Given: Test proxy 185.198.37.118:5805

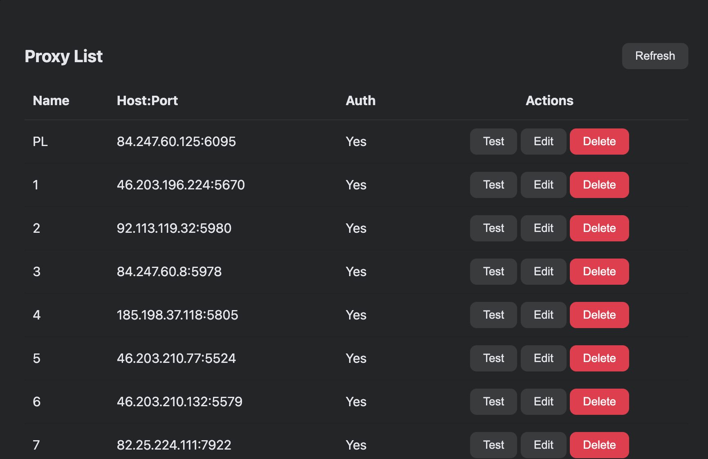Looking at the screenshot, I should point(493,315).
